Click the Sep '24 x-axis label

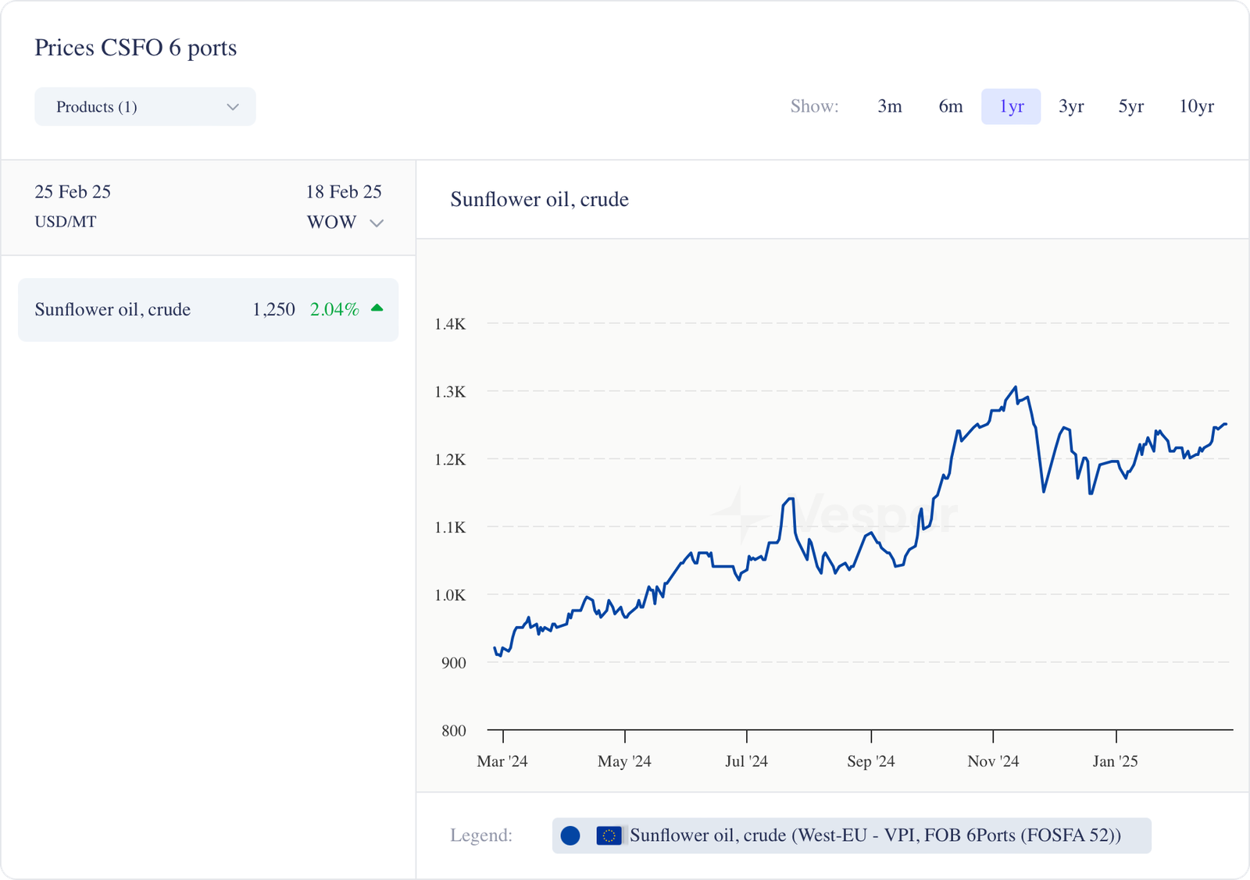(870, 761)
